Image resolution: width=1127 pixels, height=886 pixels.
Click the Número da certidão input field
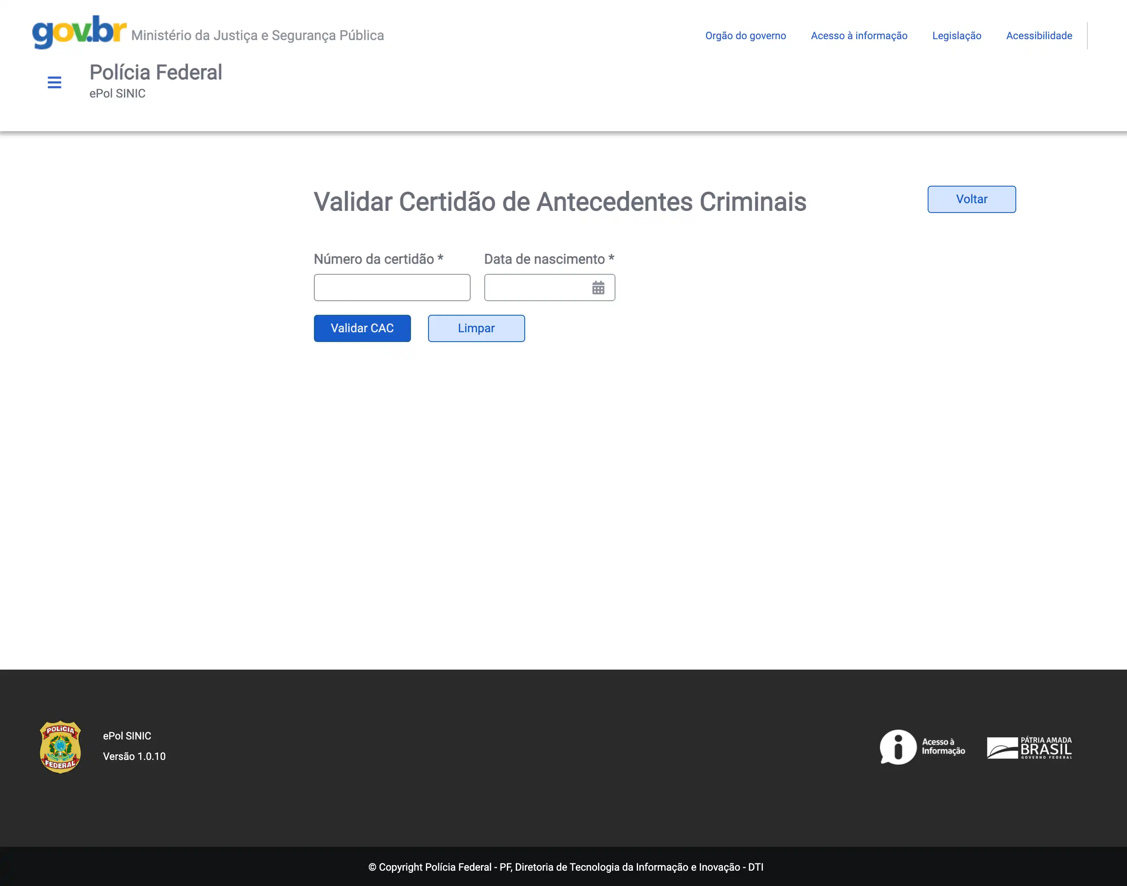point(391,288)
